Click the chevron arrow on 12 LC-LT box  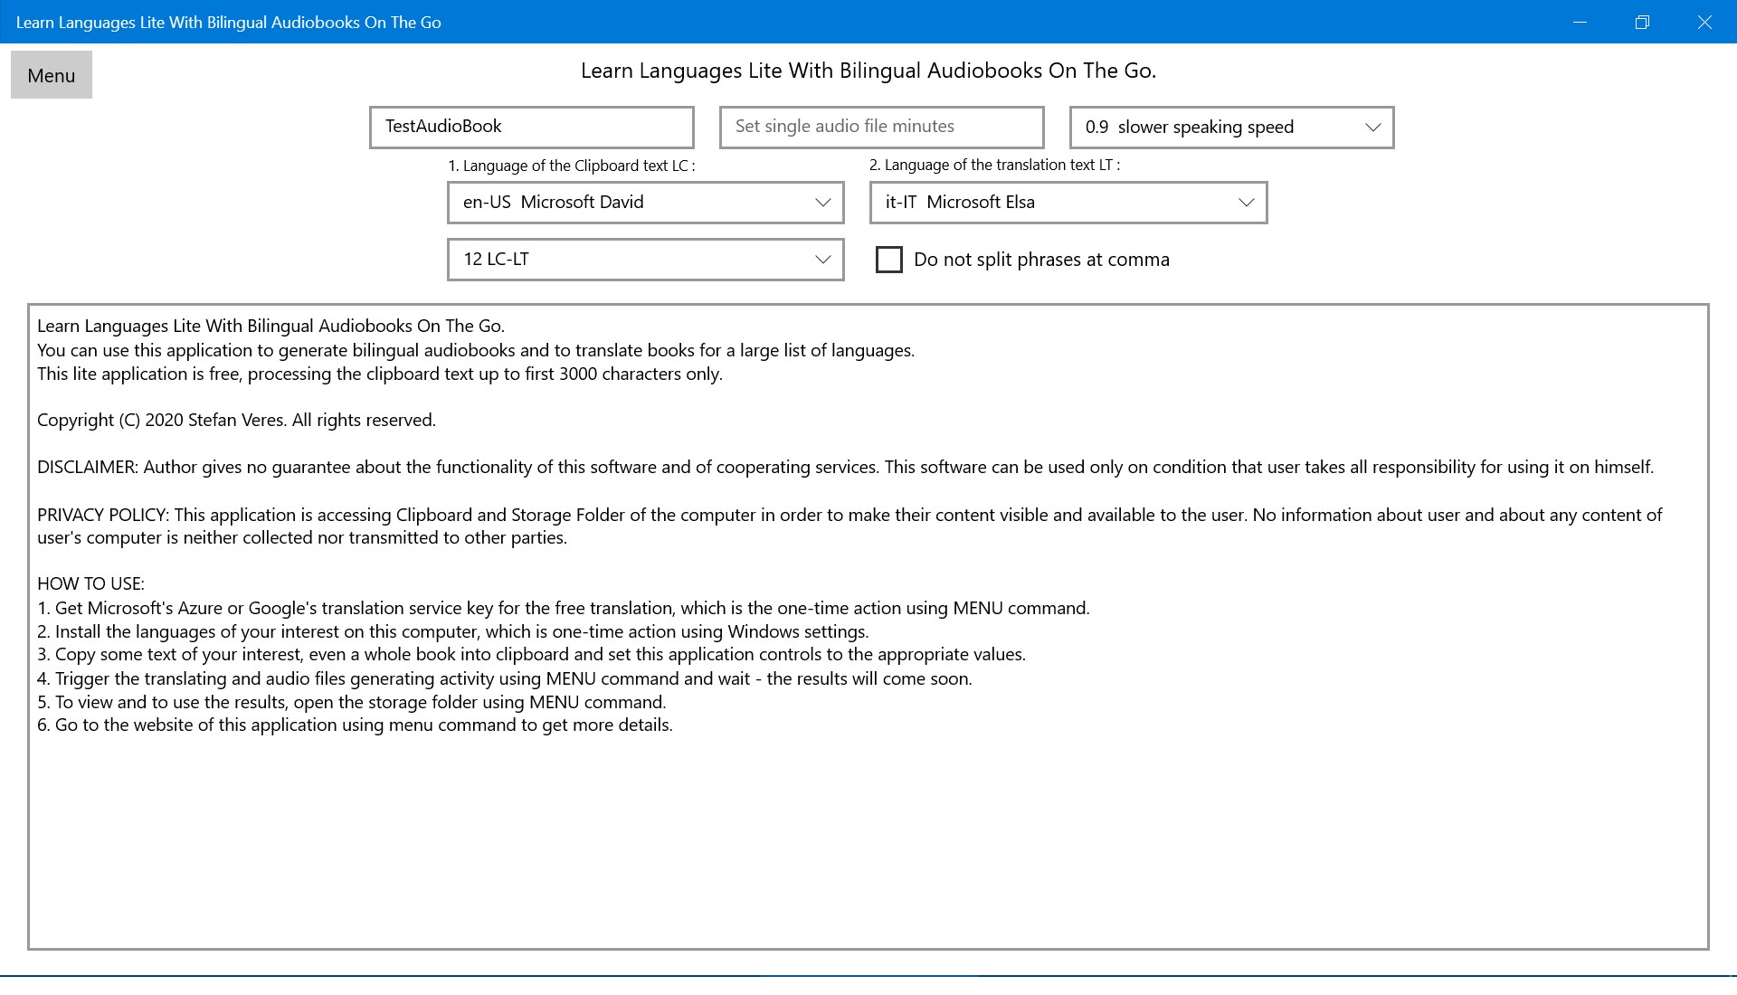(822, 260)
